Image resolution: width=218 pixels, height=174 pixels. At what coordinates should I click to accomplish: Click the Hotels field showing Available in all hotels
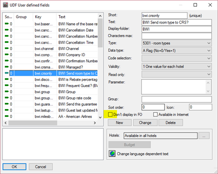point(161,136)
